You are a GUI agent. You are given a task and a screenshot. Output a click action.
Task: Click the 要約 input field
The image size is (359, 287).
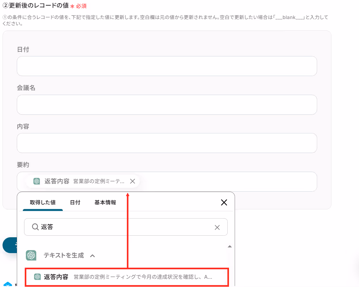click(167, 182)
